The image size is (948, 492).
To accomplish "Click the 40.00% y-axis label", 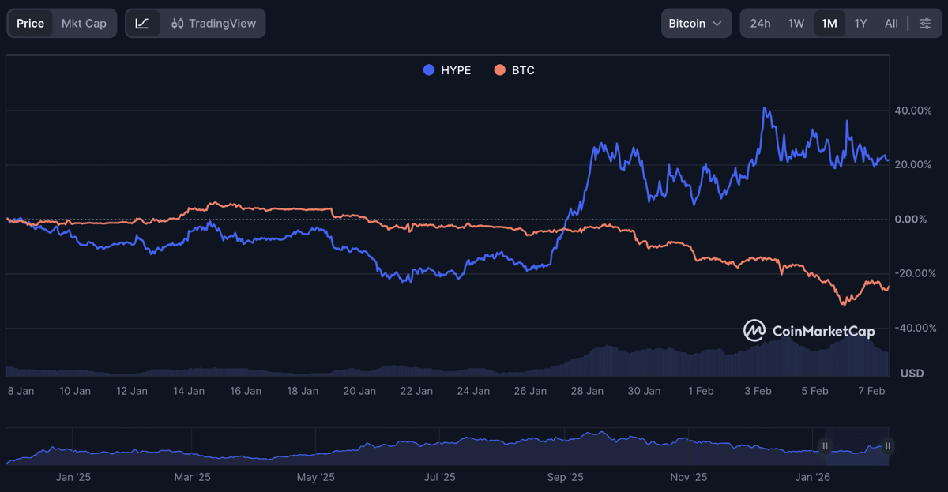I will coord(912,111).
